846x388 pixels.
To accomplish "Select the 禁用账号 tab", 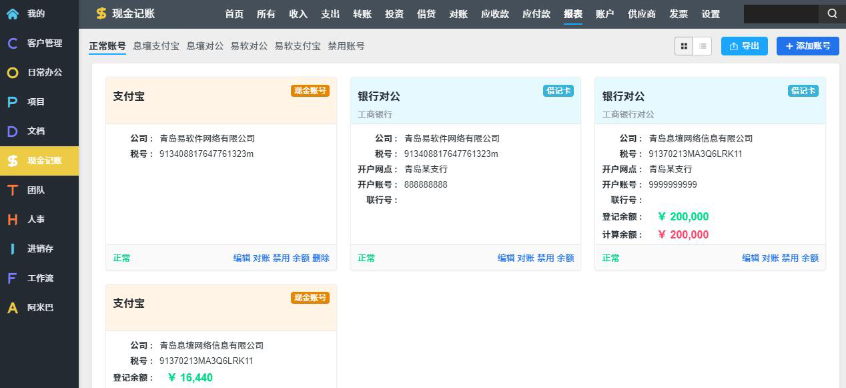I will (346, 46).
